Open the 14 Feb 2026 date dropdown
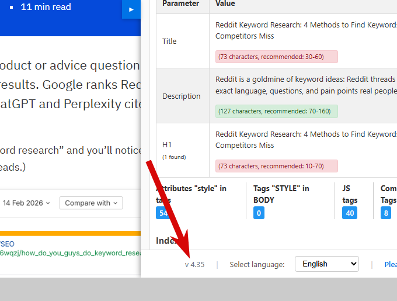Screen dimensions: 397x301 pos(26,203)
